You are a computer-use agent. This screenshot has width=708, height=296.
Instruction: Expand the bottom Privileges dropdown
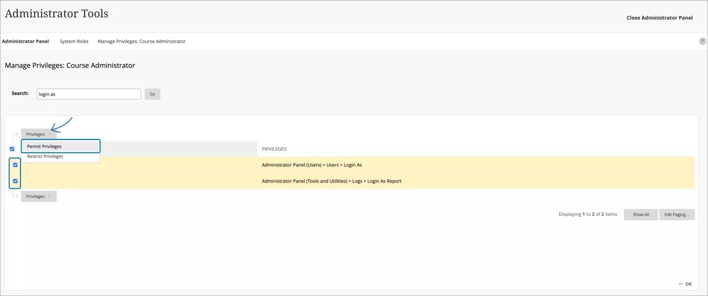click(37, 196)
